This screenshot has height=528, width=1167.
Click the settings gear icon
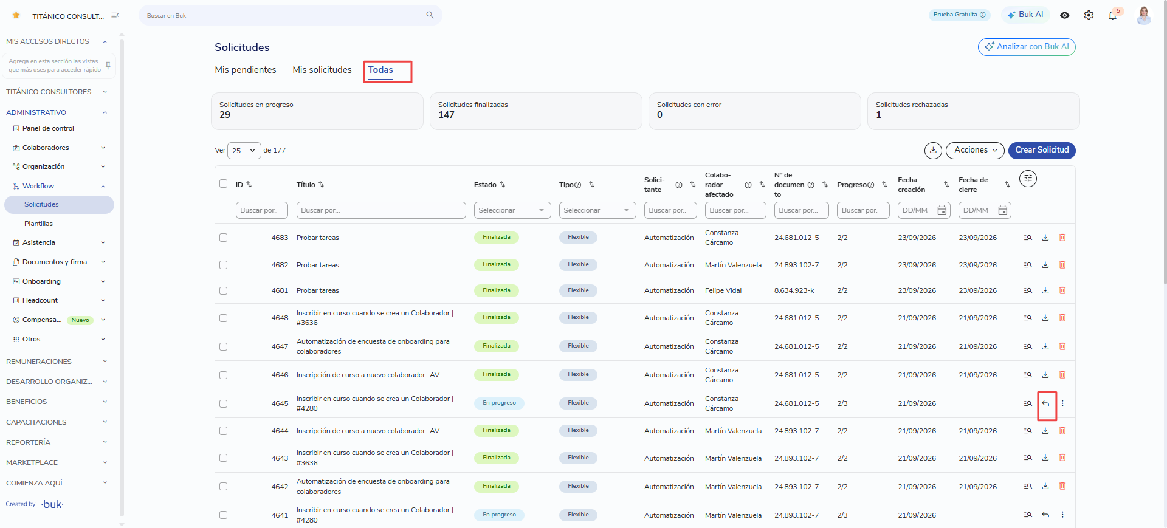click(x=1089, y=15)
